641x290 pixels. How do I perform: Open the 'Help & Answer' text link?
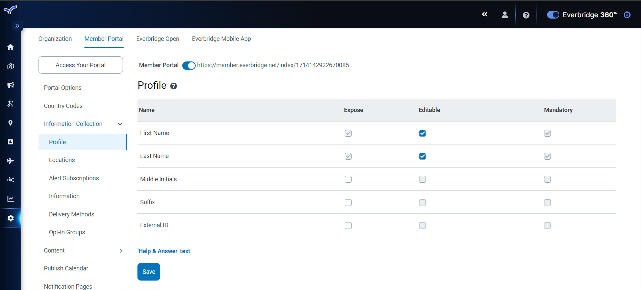pyautogui.click(x=164, y=251)
